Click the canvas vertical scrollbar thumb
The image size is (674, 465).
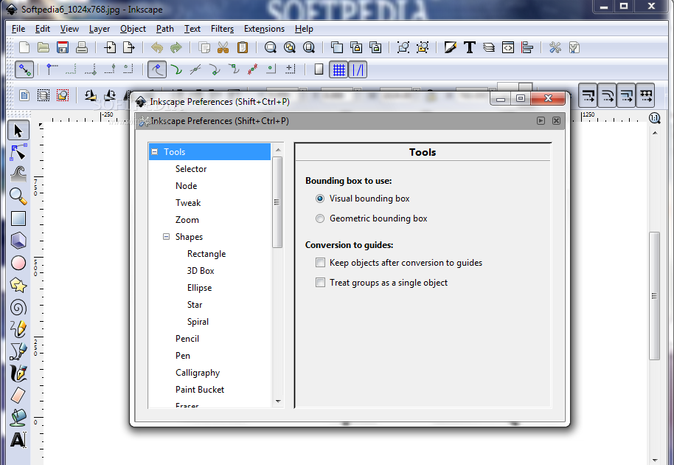[654, 296]
